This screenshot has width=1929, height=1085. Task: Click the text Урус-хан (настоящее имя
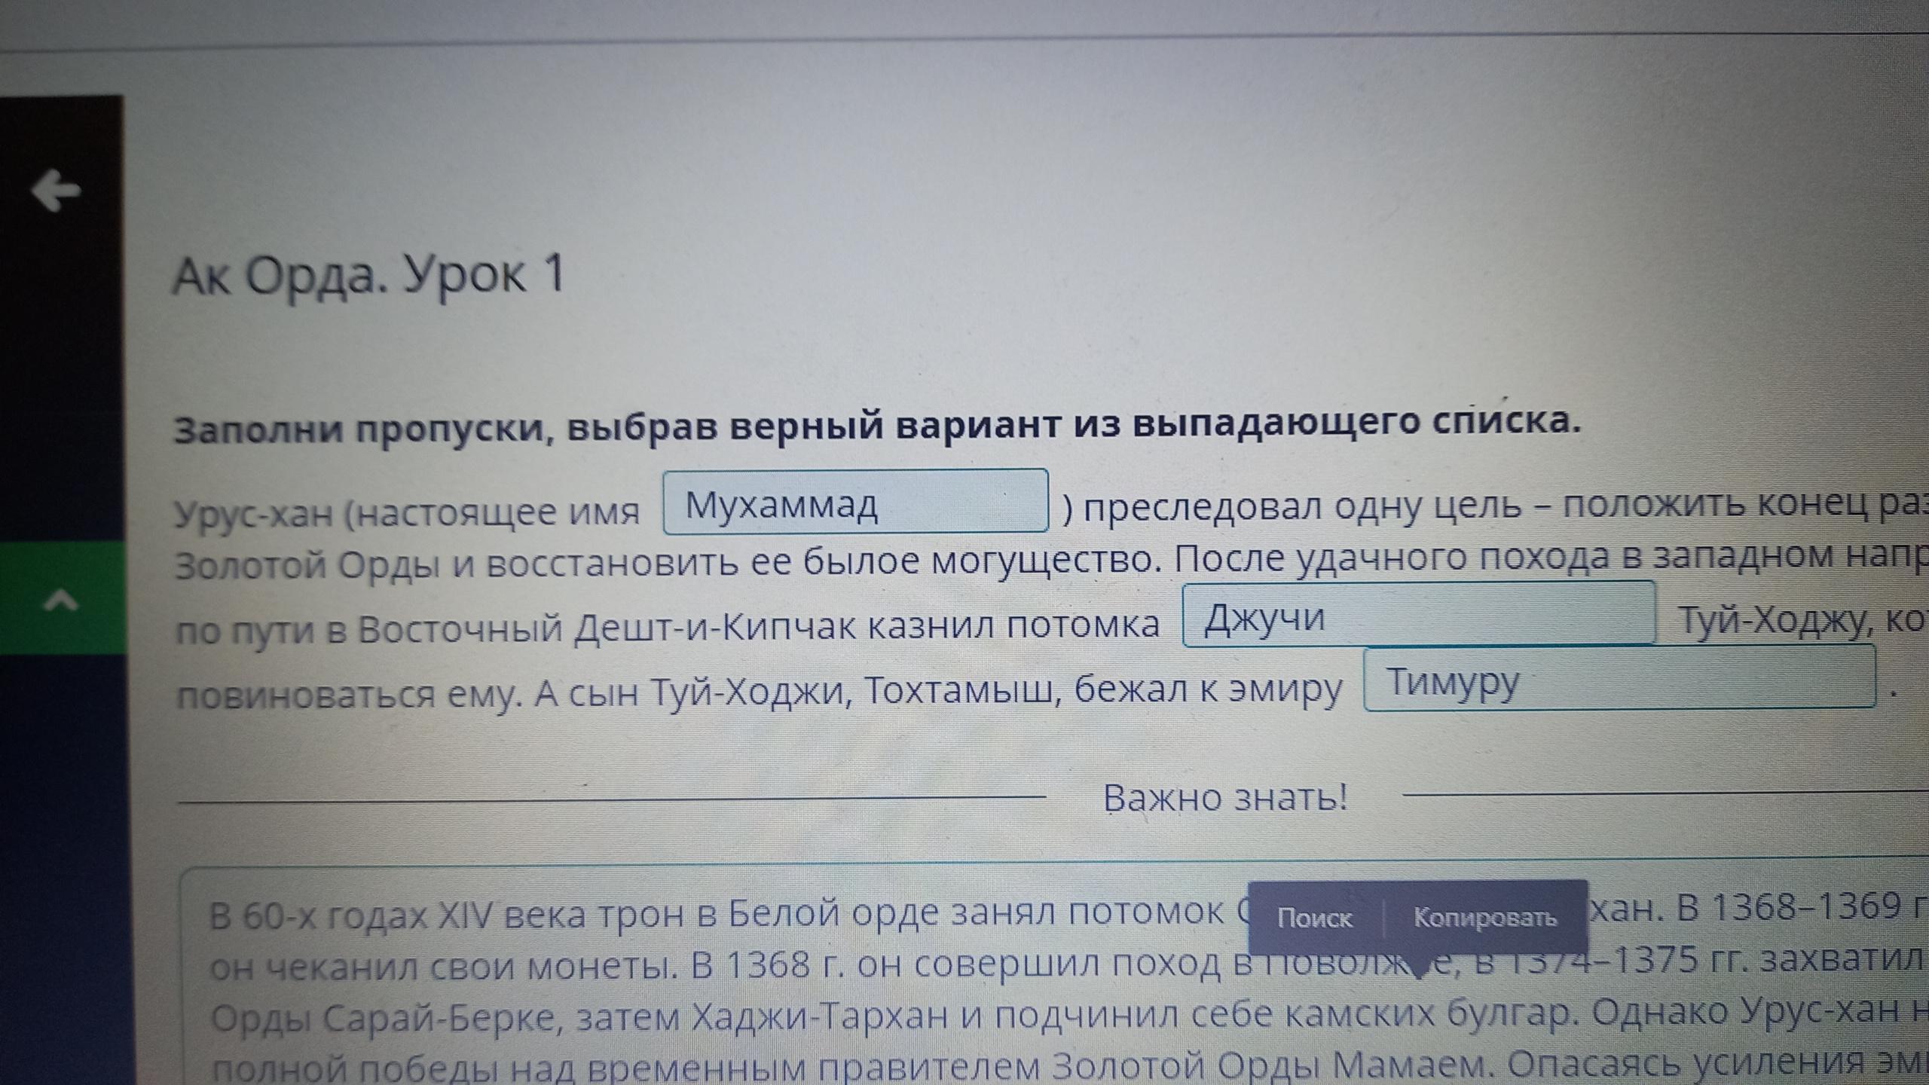click(x=407, y=512)
